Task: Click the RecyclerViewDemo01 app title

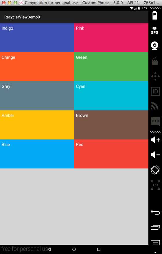Action: point(23,17)
